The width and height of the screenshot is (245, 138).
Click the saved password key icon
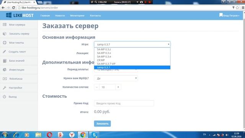pos(233,8)
